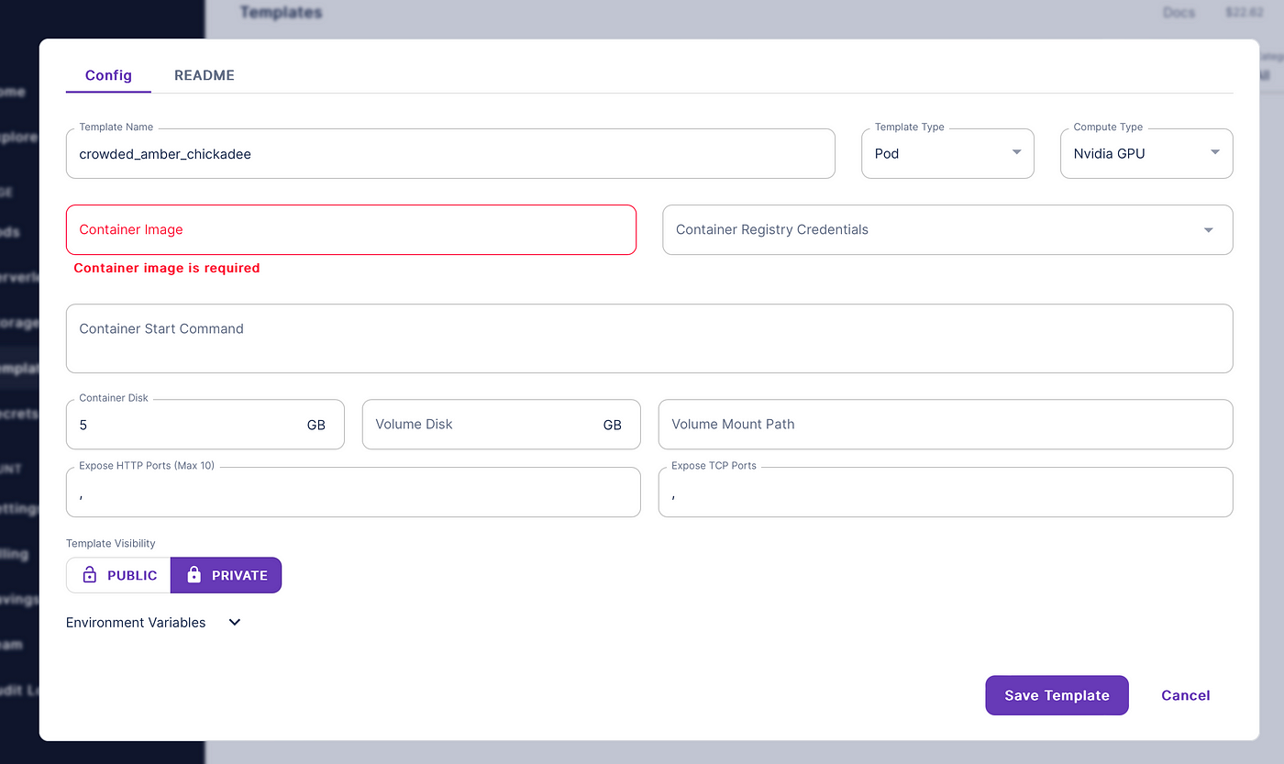Edit the Template Name field
Viewport: 1284px width, 764px height.
[x=450, y=153]
